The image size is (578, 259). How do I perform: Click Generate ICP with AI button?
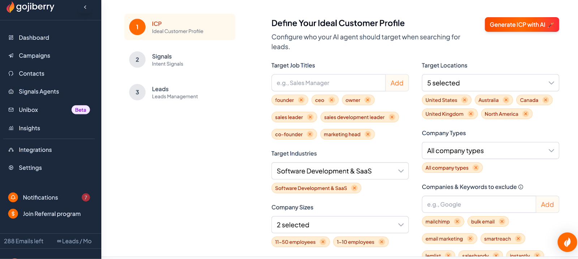pyautogui.click(x=522, y=24)
